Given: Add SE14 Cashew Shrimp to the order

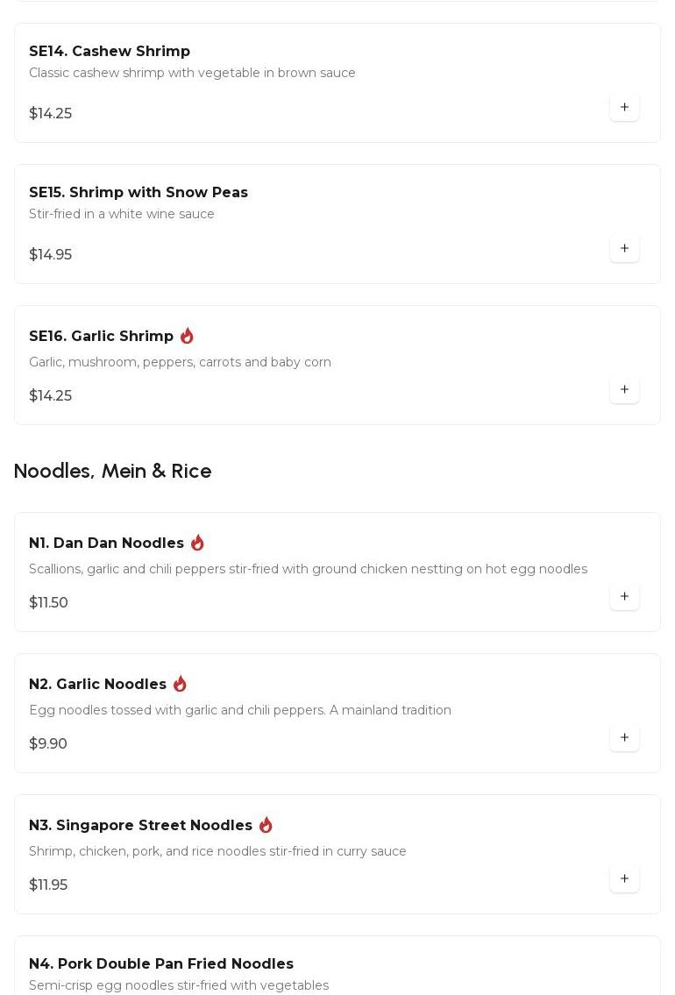Looking at the screenshot, I should pyautogui.click(x=624, y=107).
